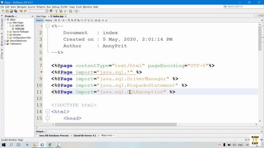This screenshot has height=148, width=264.
Task: Click the Open Project toolbar icon
Action: point(11,11)
